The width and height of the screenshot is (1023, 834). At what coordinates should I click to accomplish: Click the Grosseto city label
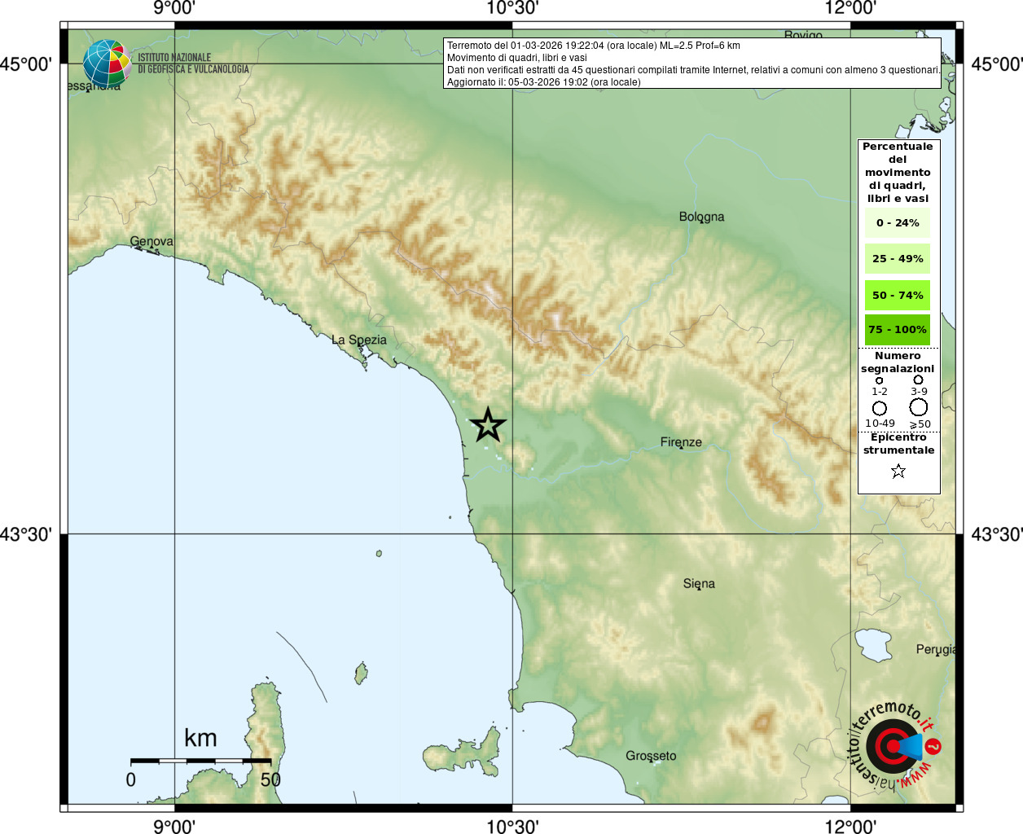pyautogui.click(x=651, y=756)
